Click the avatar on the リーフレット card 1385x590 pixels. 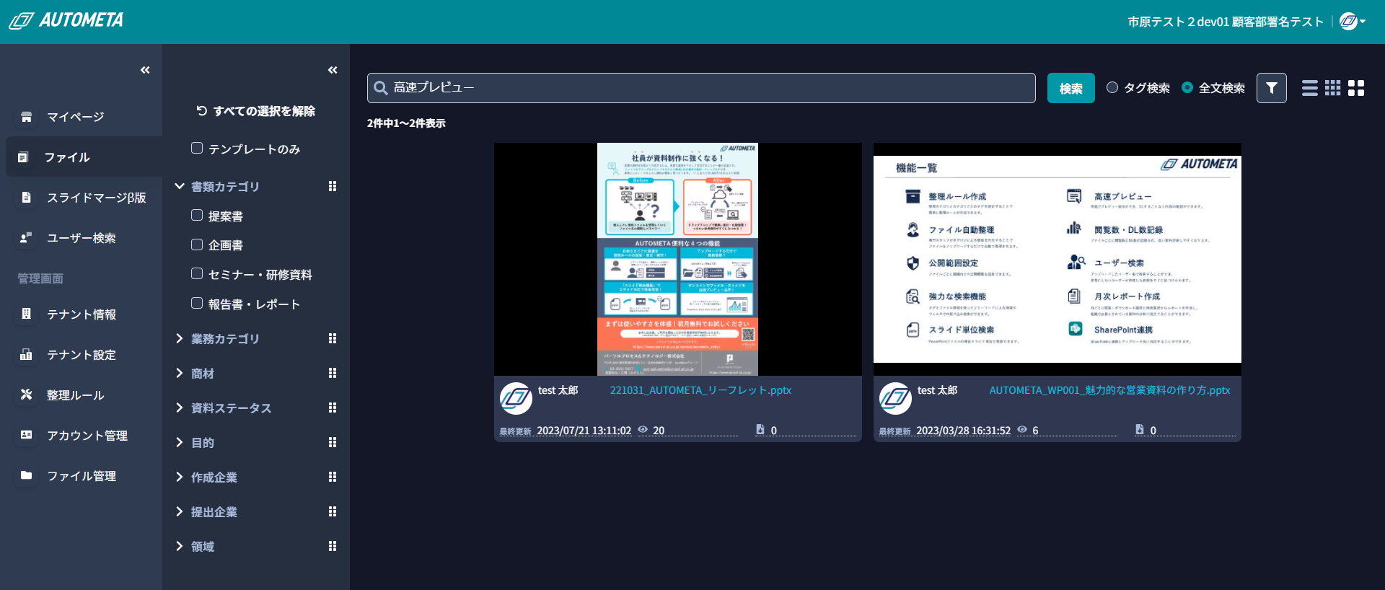tap(516, 398)
